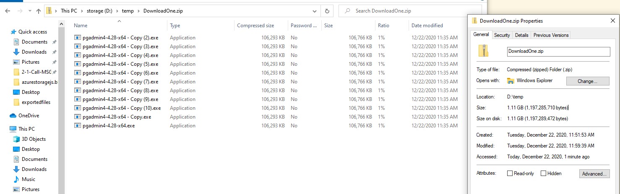This screenshot has height=194, width=620.
Task: Open Desktop under This PC
Action: click(x=31, y=149)
